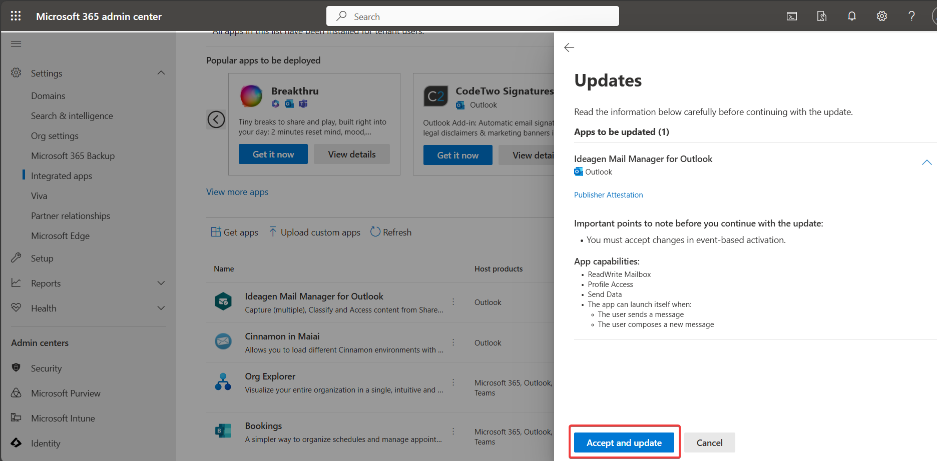
Task: Open the app launcher waffle icon
Action: [x=16, y=16]
